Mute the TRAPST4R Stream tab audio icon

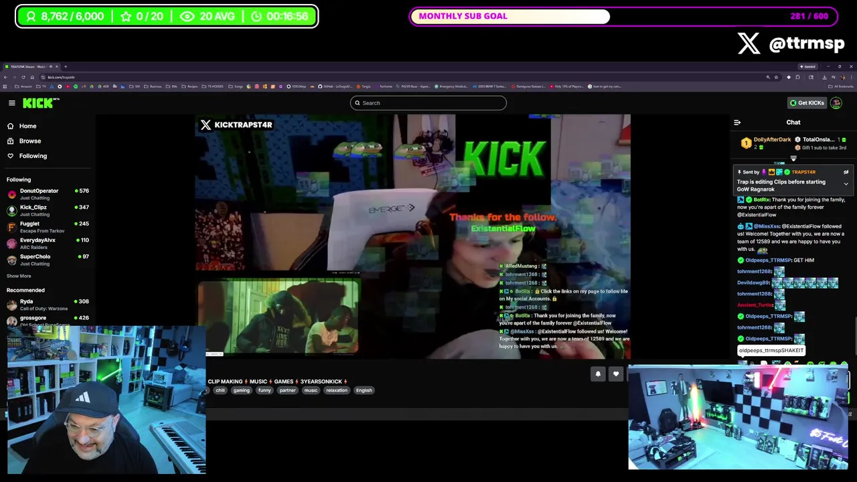point(50,66)
